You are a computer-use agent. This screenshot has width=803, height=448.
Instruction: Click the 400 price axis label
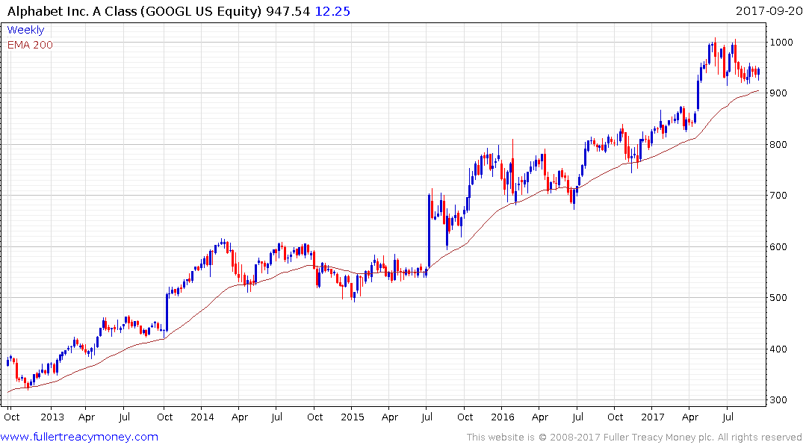click(x=778, y=349)
